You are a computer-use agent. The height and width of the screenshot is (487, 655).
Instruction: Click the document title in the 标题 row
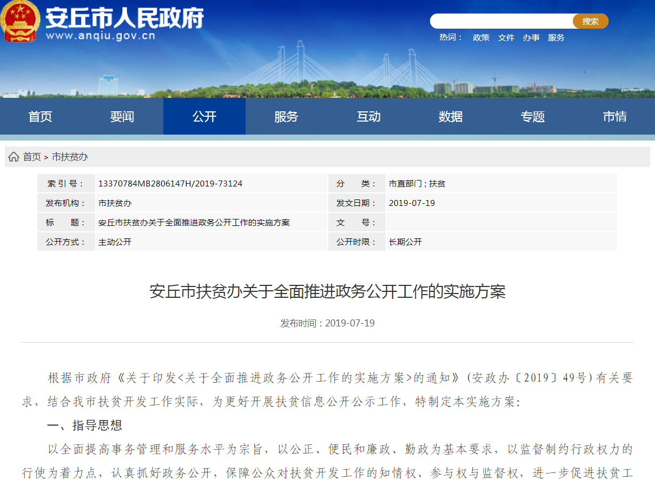coord(194,223)
